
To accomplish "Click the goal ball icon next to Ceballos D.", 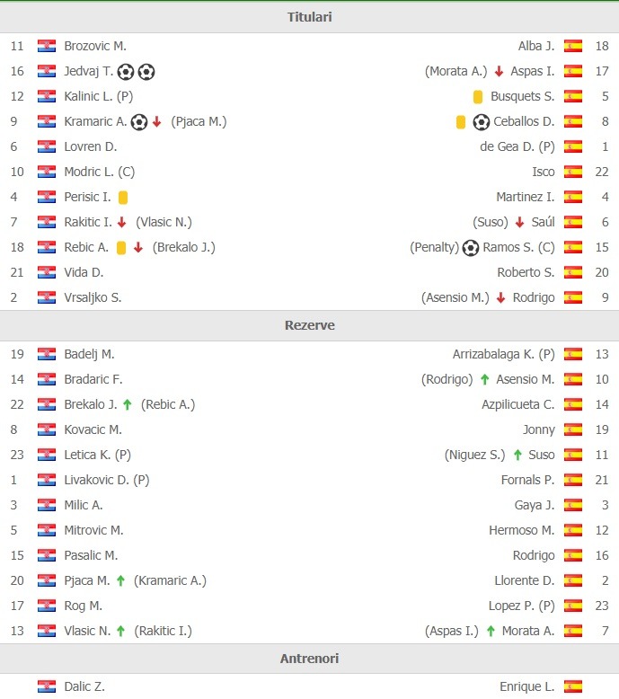I will click(x=482, y=121).
